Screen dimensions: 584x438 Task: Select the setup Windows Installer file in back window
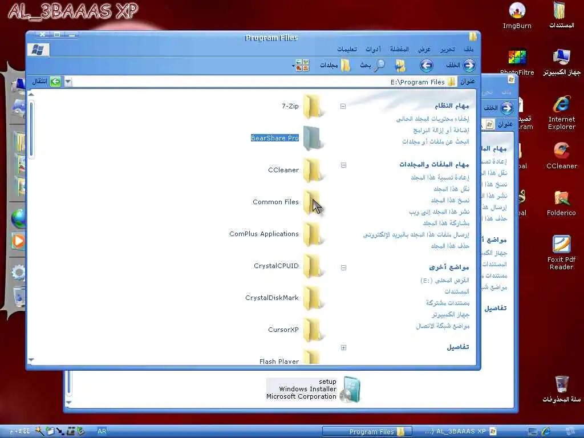(313, 389)
